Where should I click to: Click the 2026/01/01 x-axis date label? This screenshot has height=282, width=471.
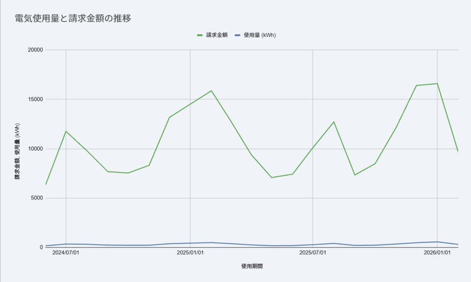pos(437,253)
